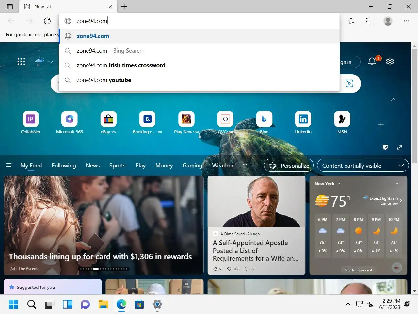Open Suggested for you options ellipsis

tap(92, 287)
